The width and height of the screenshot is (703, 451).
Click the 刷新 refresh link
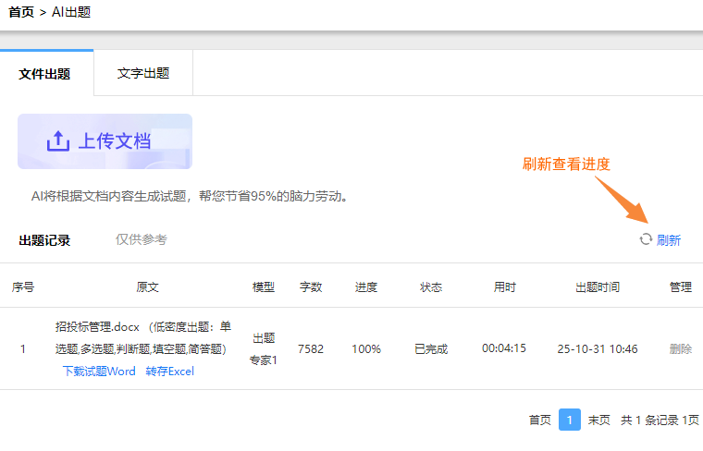click(x=669, y=240)
